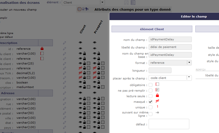219x133 pixels.
Task: Open the élément Client dropdown at top
Action: point(102,3)
